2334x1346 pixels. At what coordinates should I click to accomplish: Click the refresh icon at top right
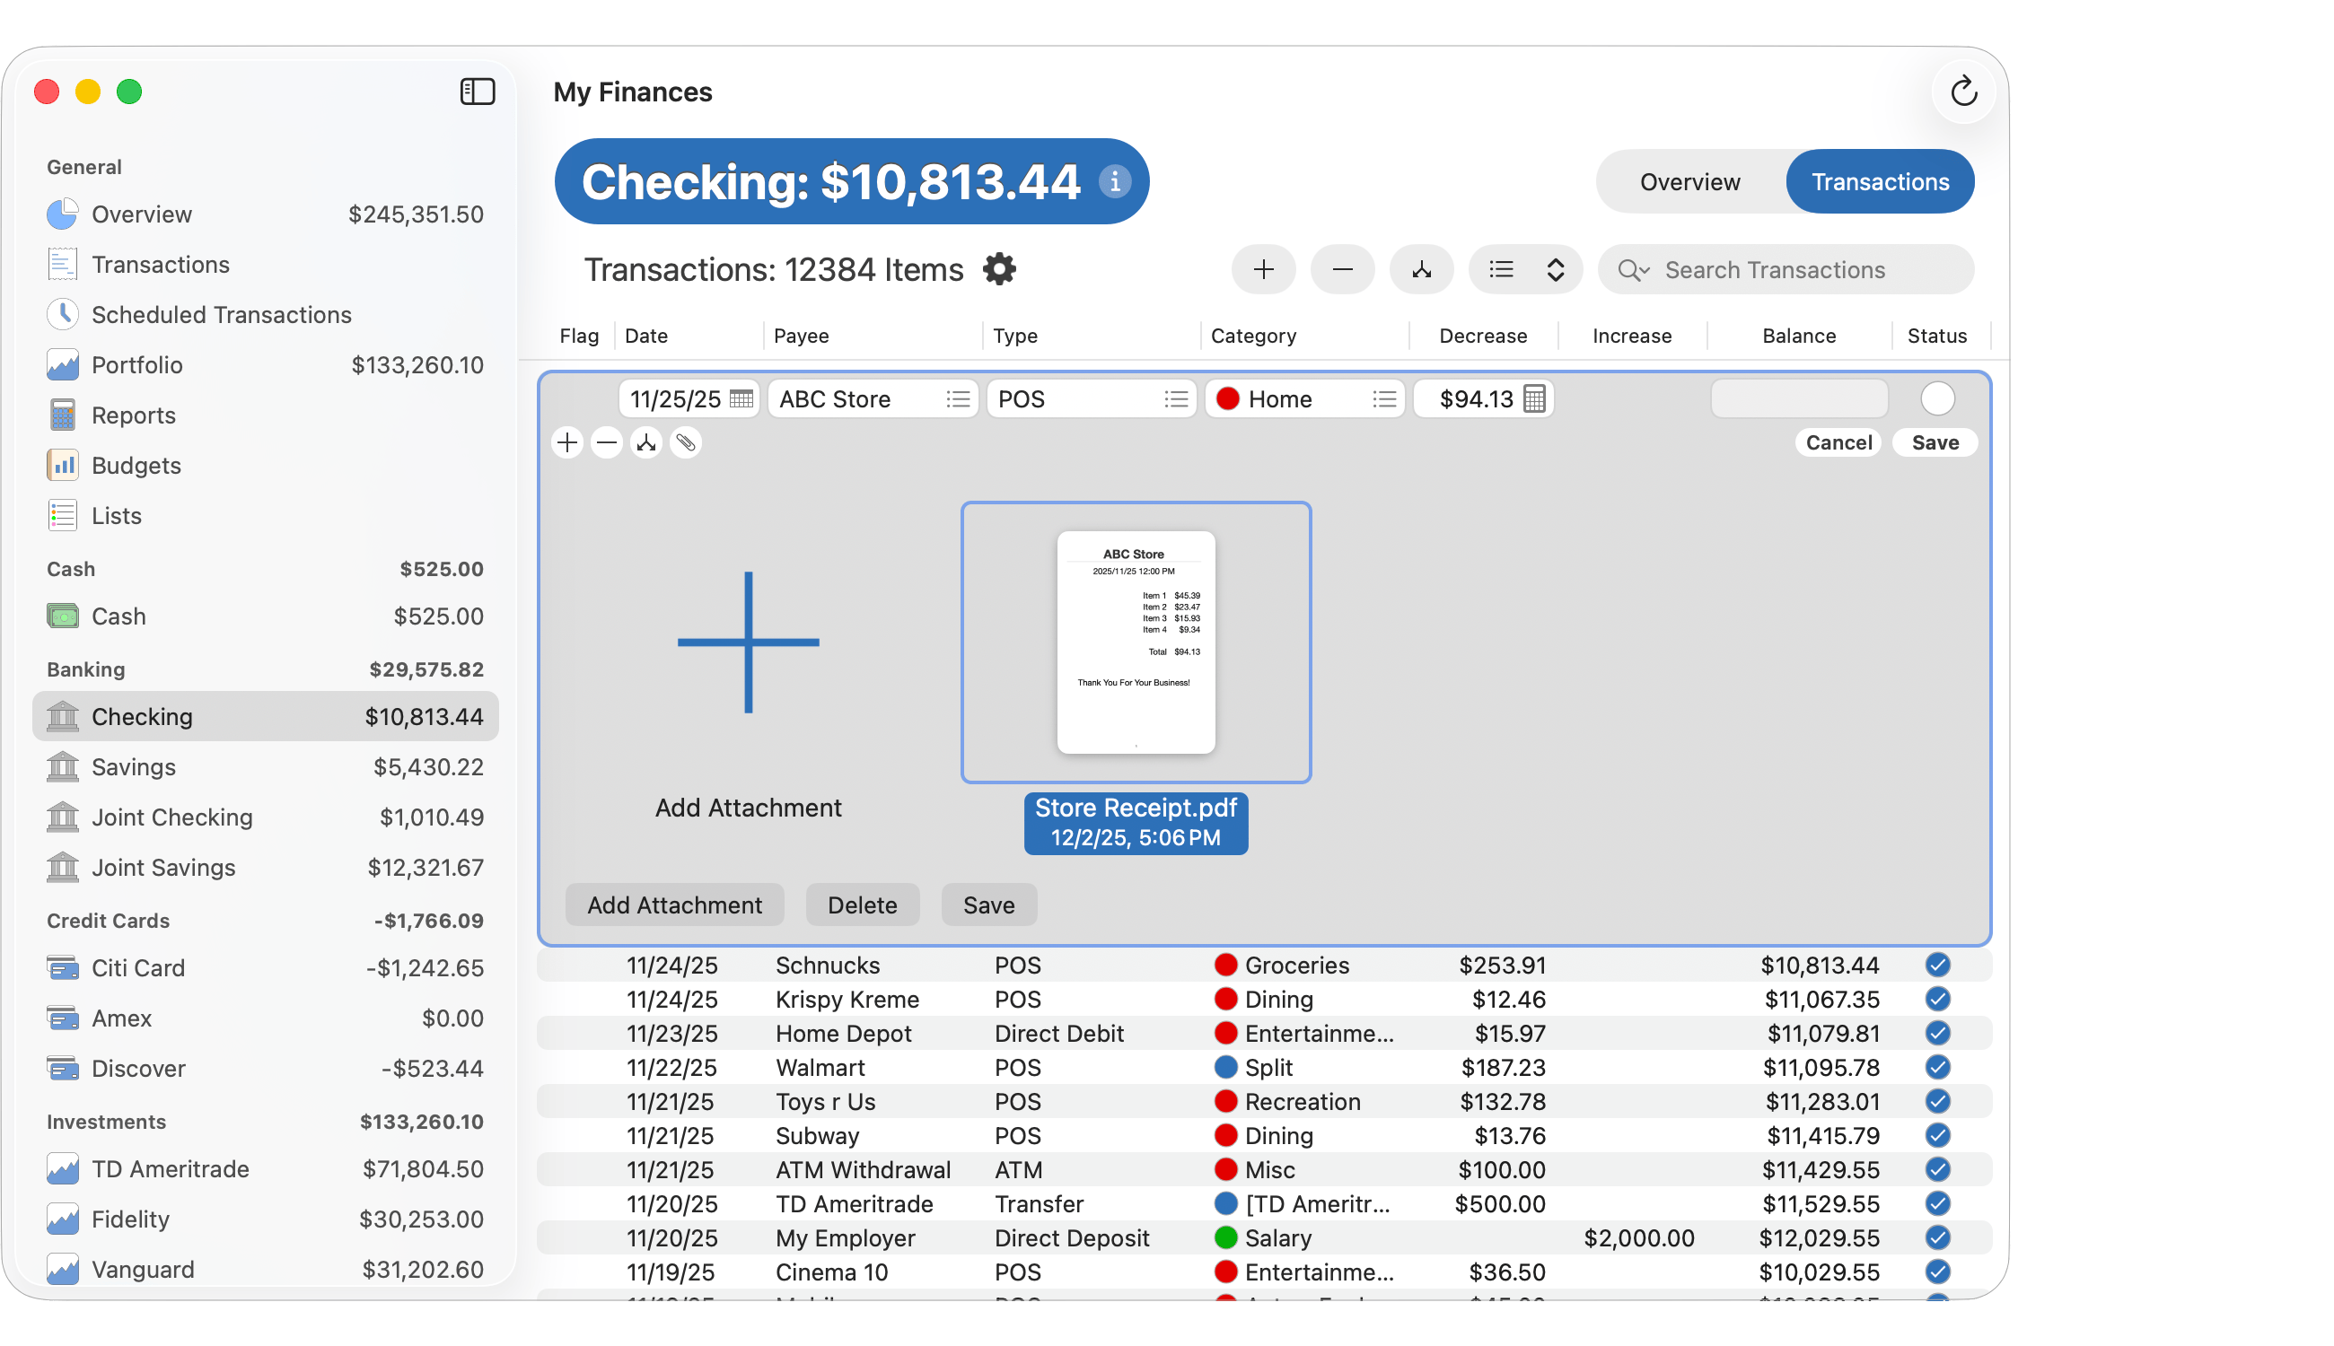point(1963,92)
